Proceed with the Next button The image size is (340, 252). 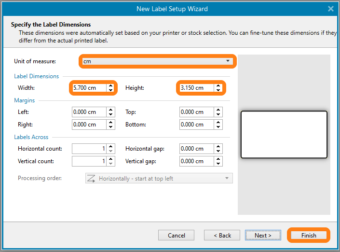tap(263, 236)
